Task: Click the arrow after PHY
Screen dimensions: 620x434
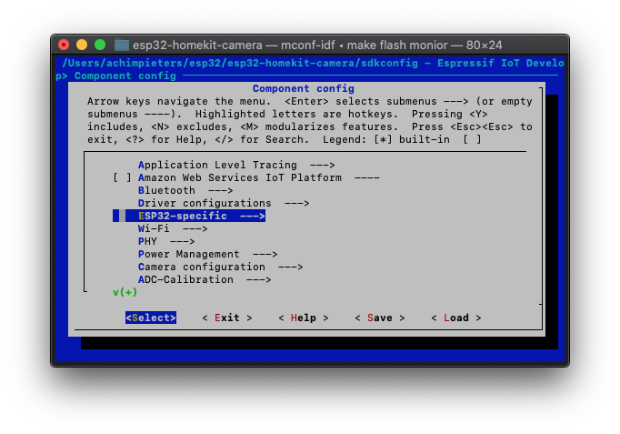Action: [183, 241]
